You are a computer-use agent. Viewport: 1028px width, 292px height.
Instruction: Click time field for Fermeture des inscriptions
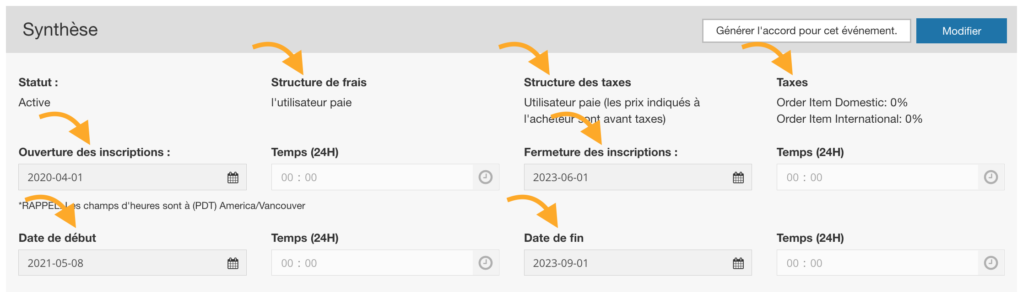click(x=877, y=177)
